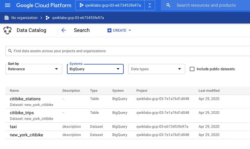The image size is (250, 149).
Task: Click the magnifier in data assets search
Action: tap(10, 51)
